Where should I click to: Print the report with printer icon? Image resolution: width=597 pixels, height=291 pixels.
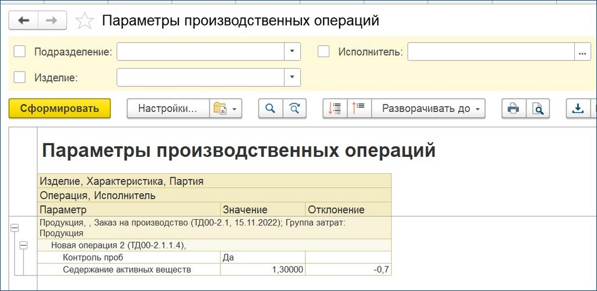click(x=514, y=108)
